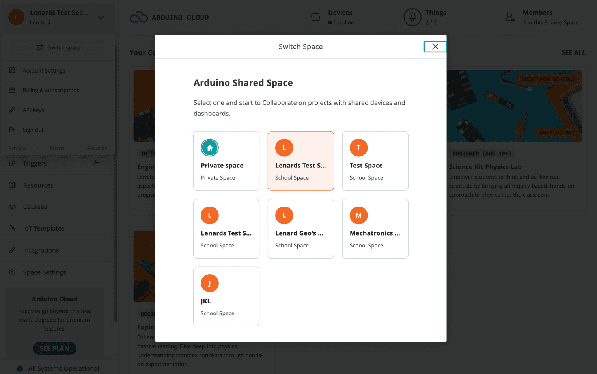Click the Switch space button
This screenshot has width=597, height=374.
(x=58, y=47)
